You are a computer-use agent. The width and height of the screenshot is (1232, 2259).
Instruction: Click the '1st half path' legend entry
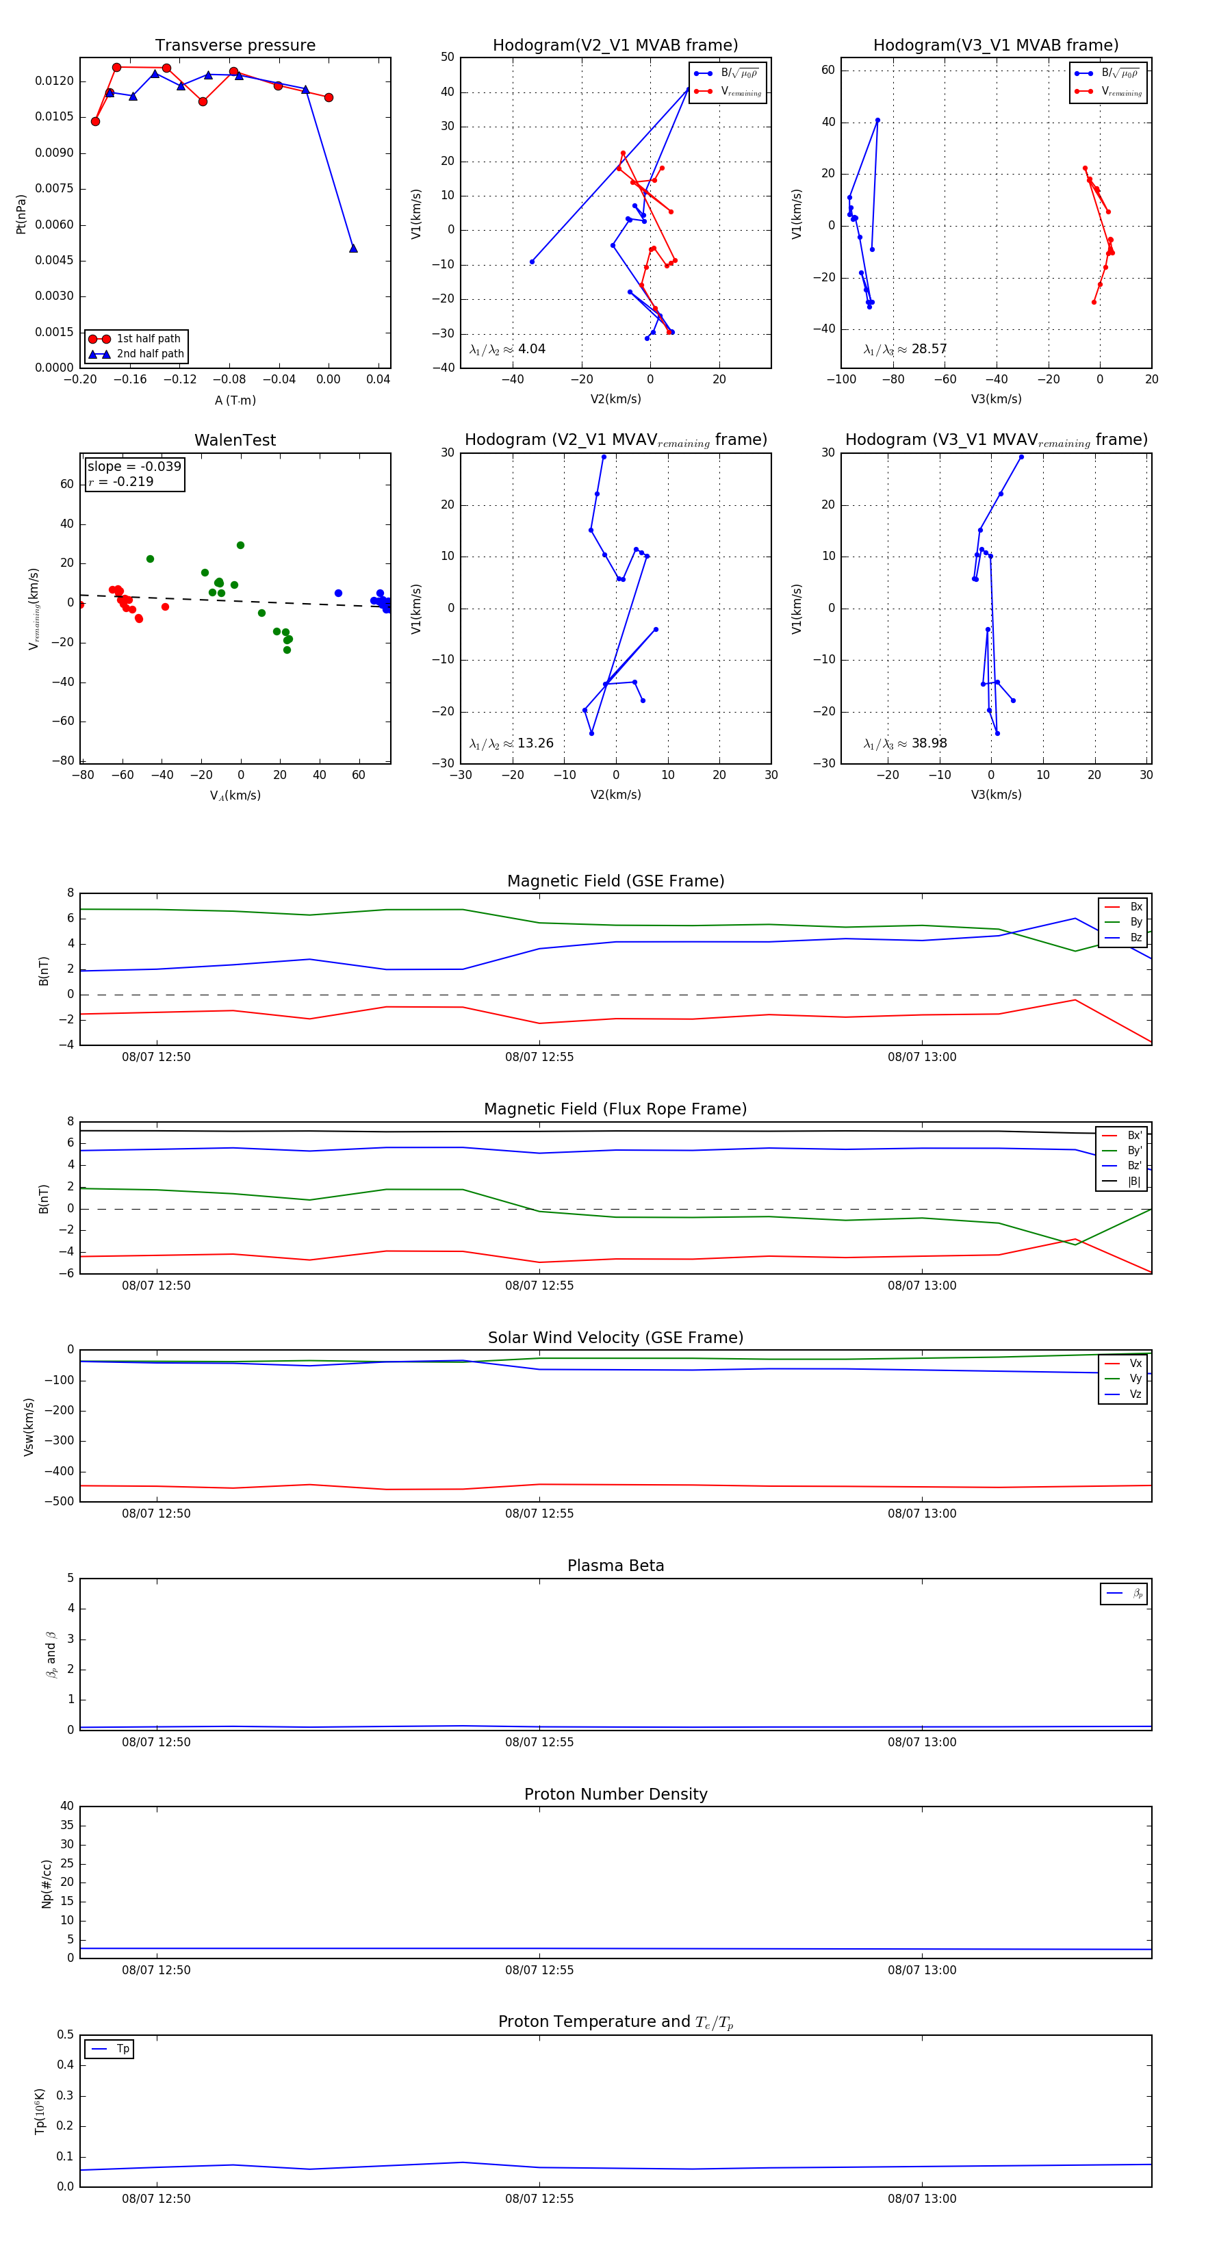tap(136, 338)
